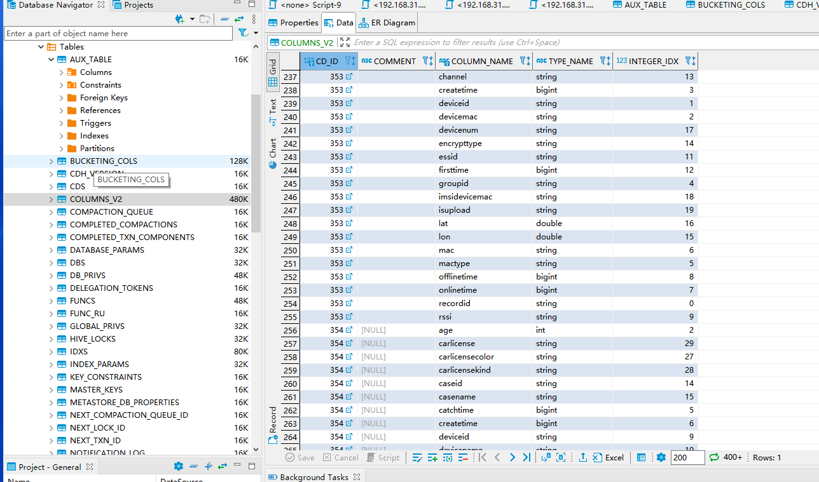Move to the next row of results
Screen dimensions: 819x482
[x=513, y=457]
